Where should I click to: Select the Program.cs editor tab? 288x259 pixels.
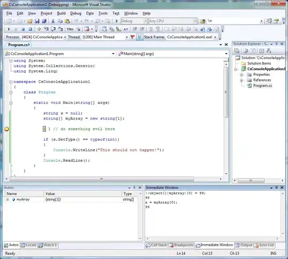click(x=18, y=45)
